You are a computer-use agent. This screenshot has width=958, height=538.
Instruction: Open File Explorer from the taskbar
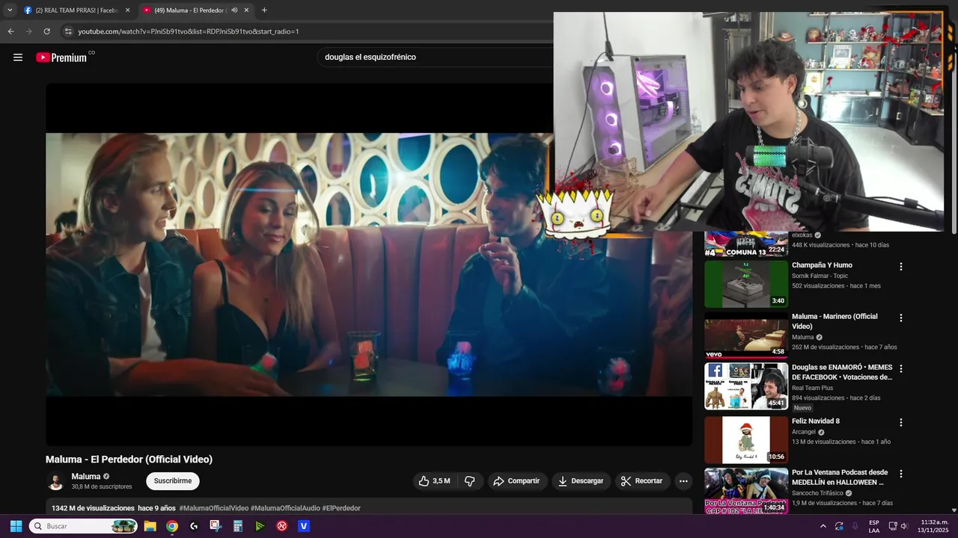[x=150, y=526]
